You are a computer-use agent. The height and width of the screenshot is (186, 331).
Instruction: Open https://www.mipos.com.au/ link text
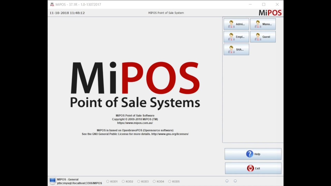(x=135, y=123)
